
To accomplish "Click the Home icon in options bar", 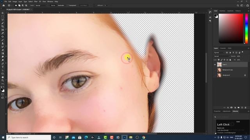I will click(4, 5).
